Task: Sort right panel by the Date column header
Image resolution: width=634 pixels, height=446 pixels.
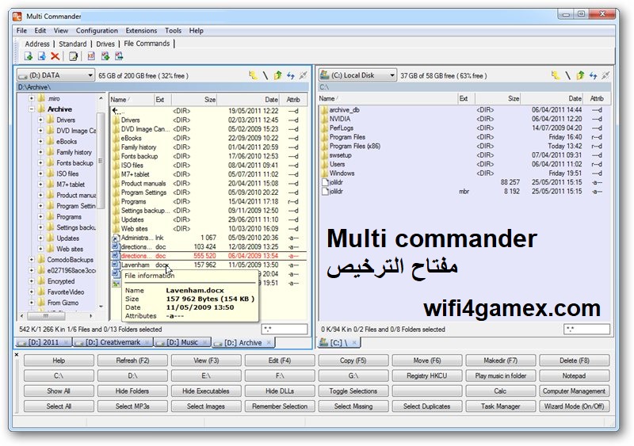Action: (552, 98)
